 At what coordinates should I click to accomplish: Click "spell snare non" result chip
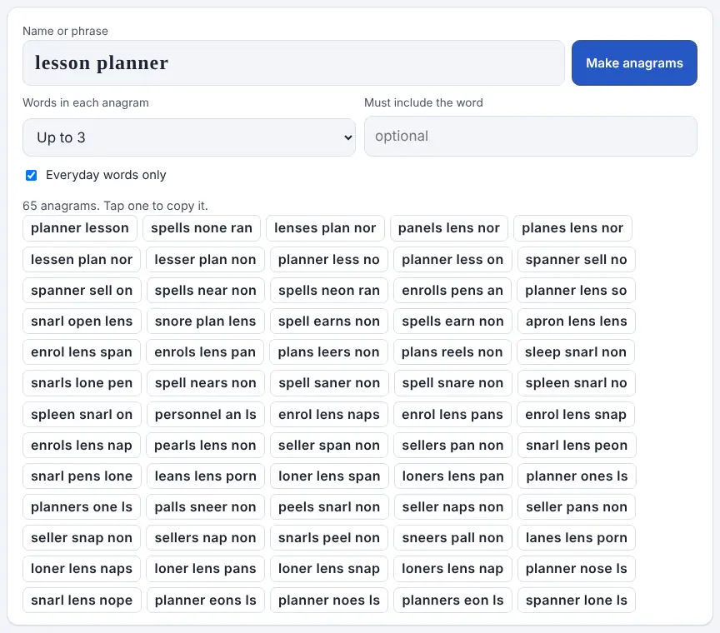click(452, 383)
